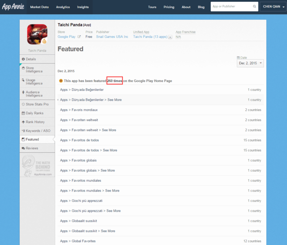Open Reviews in the sidebar
The height and width of the screenshot is (245, 287).
click(37, 148)
